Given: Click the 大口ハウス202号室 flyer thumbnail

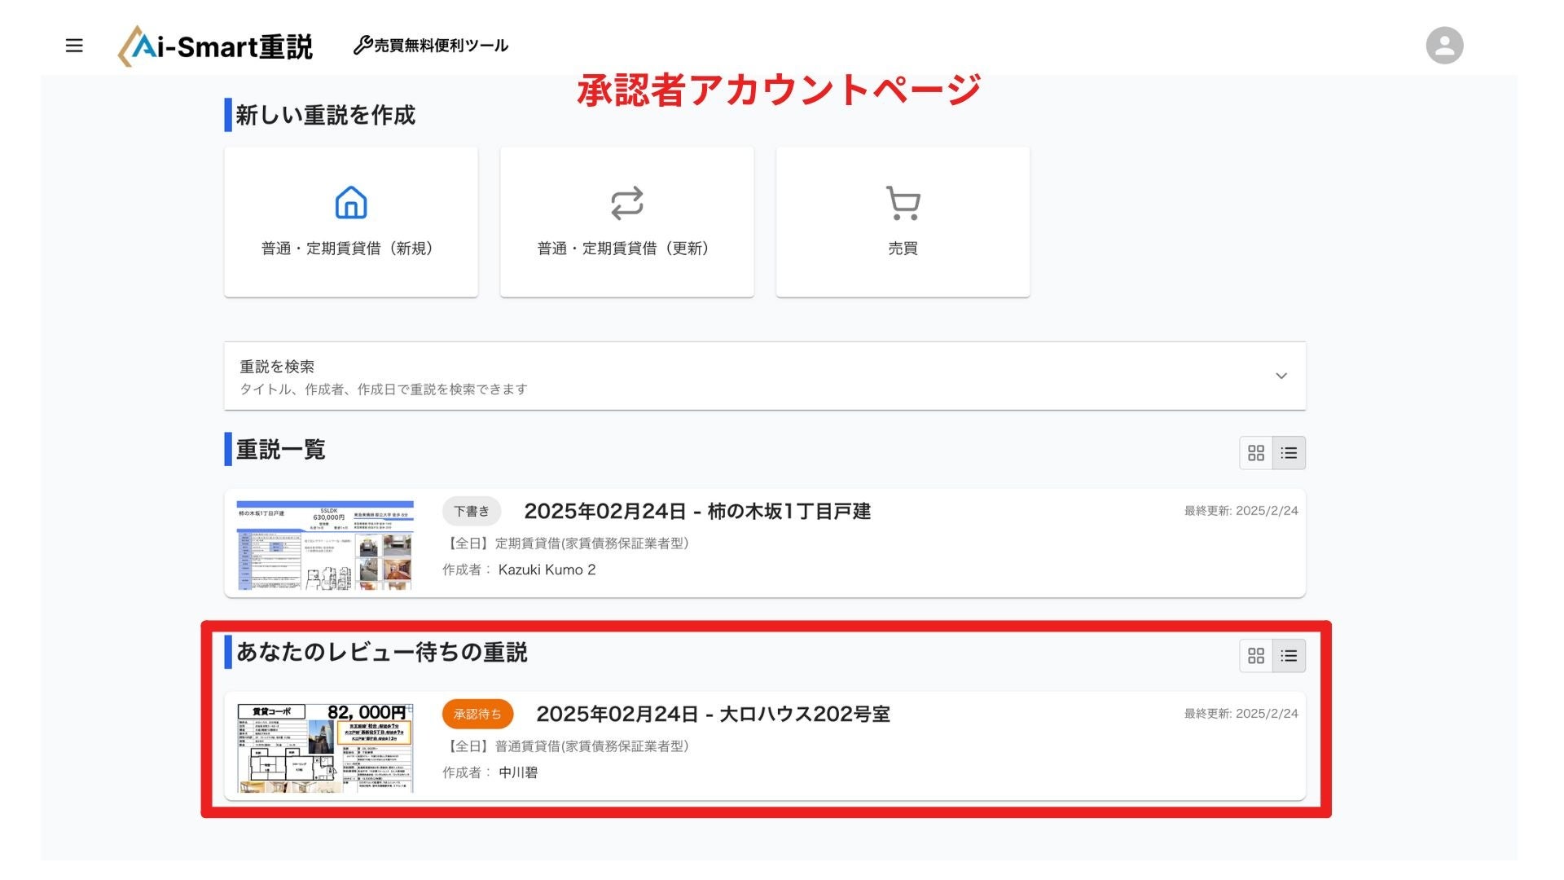Looking at the screenshot, I should 325,747.
